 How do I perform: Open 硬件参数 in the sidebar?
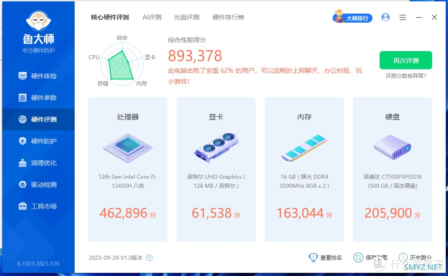coord(38,98)
